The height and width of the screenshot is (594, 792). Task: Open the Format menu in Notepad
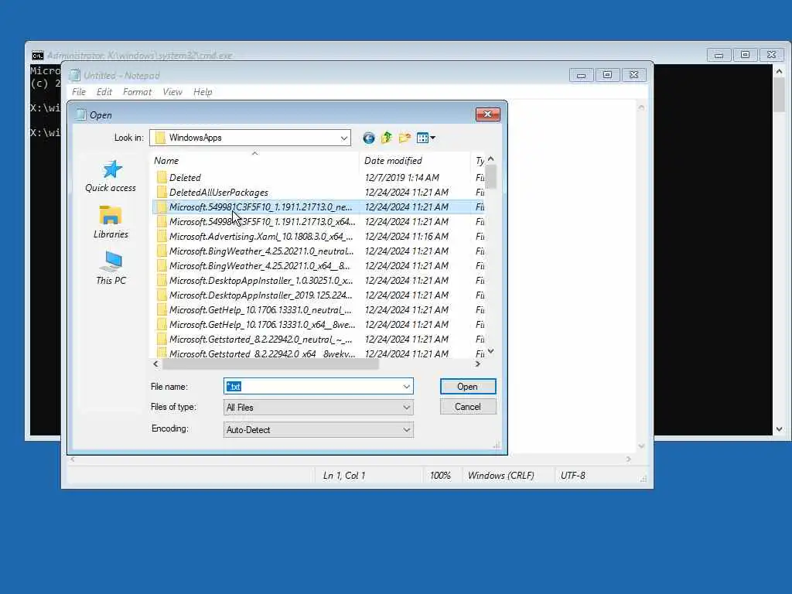[x=137, y=92]
